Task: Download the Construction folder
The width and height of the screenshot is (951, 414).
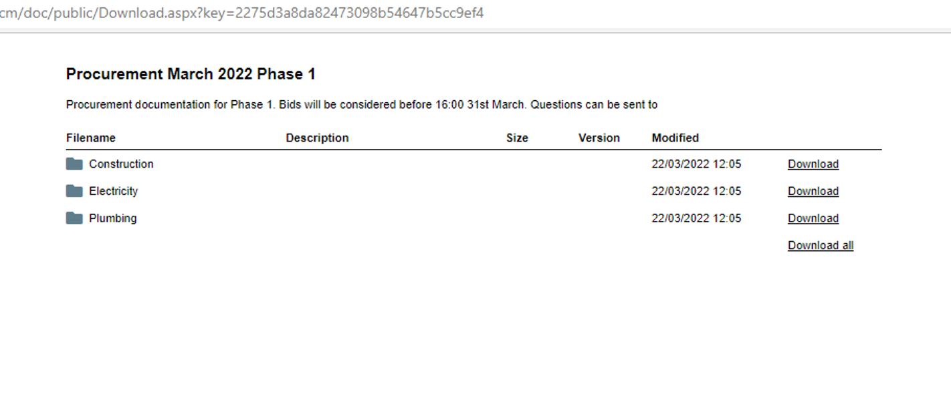Action: click(x=813, y=164)
